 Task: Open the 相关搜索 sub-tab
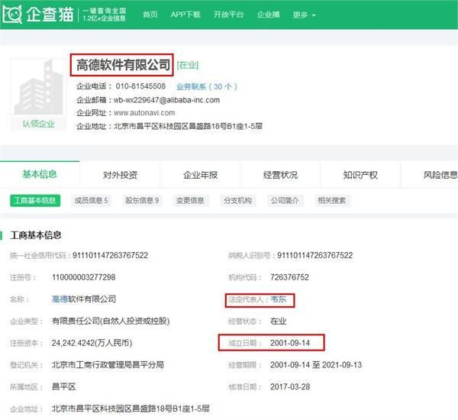coord(332,201)
